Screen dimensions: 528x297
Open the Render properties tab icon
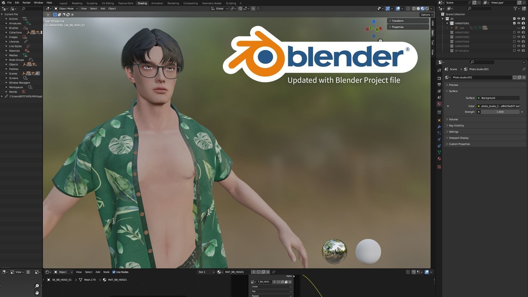click(x=439, y=78)
